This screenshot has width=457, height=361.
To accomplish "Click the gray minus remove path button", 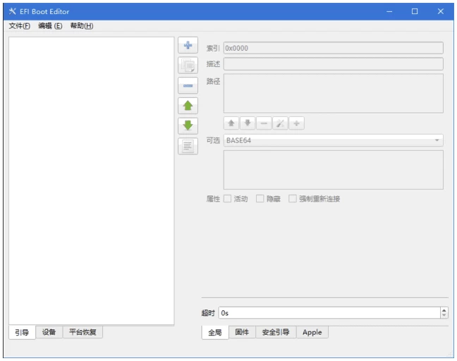I will [264, 123].
